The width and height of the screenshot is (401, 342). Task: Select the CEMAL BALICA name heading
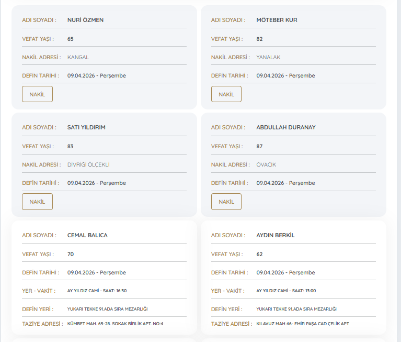pos(87,235)
